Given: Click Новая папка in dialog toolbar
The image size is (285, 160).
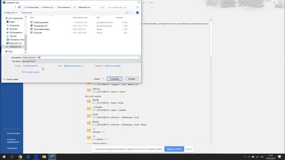Looking at the screenshot, I should pos(27,13).
